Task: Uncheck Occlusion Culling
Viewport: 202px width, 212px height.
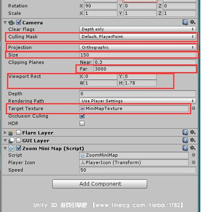Action: click(82, 116)
